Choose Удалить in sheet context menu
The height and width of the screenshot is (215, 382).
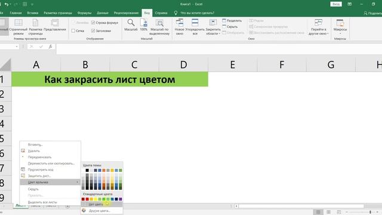(x=50, y=151)
